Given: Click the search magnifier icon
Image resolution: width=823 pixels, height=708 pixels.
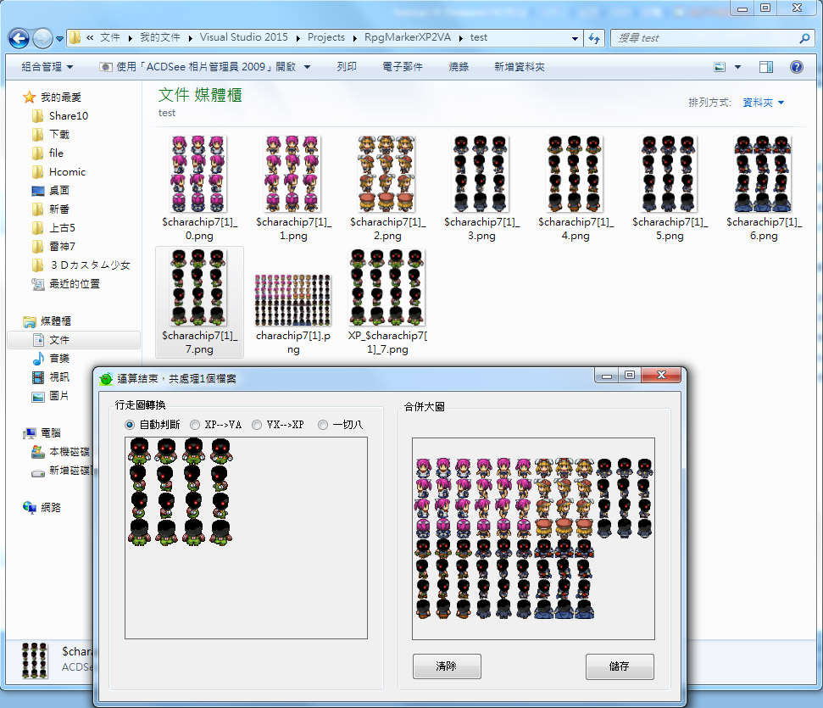Looking at the screenshot, I should pyautogui.click(x=804, y=38).
